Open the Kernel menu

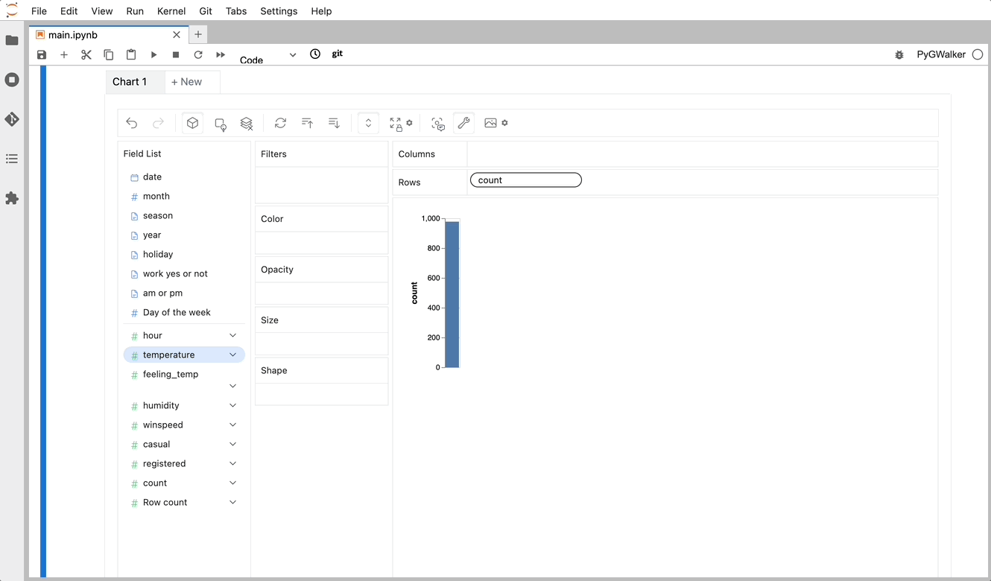171,11
